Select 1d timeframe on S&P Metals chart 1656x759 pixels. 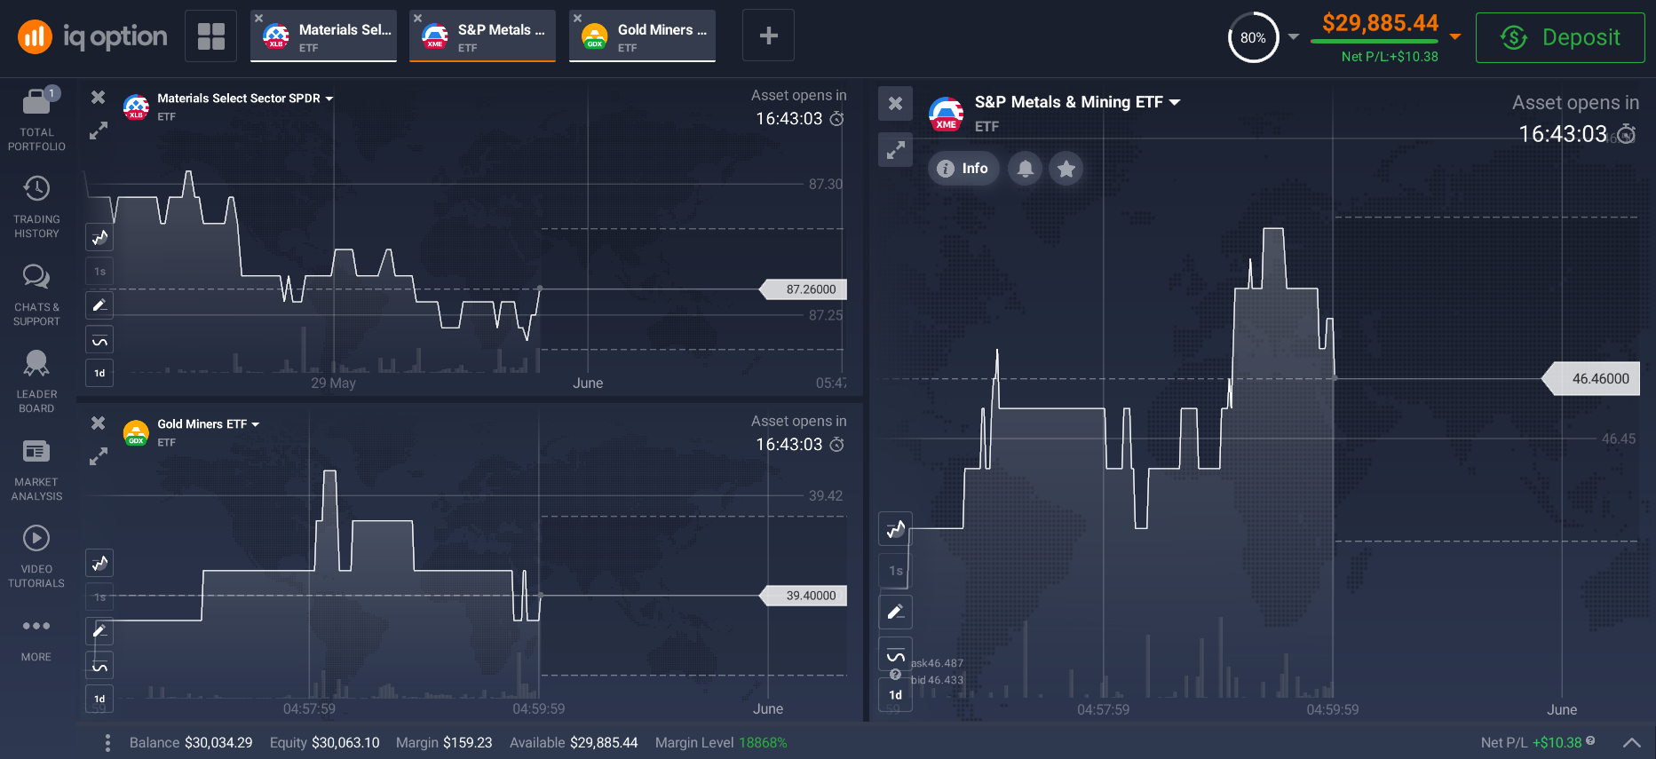(895, 695)
